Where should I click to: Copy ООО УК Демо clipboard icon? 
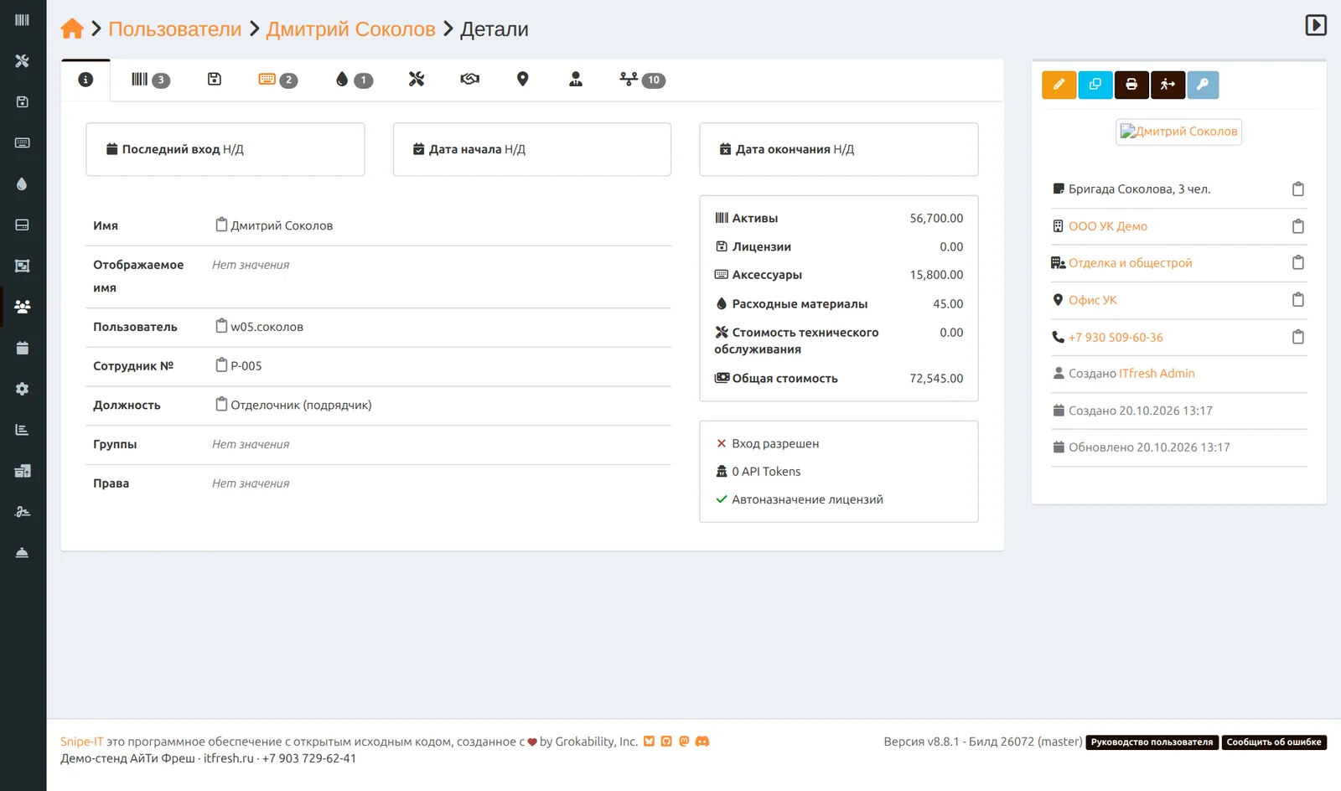pyautogui.click(x=1298, y=226)
